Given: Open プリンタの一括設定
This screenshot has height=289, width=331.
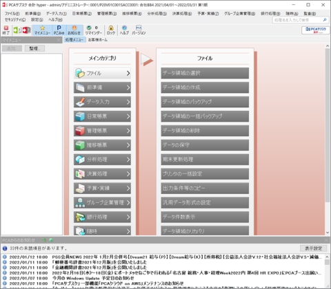Looking at the screenshot, I should 205,174.
